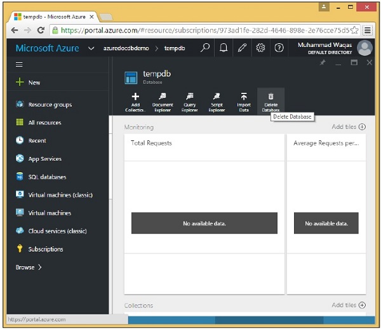Open a new browser tab
The height and width of the screenshot is (329, 381).
point(106,17)
